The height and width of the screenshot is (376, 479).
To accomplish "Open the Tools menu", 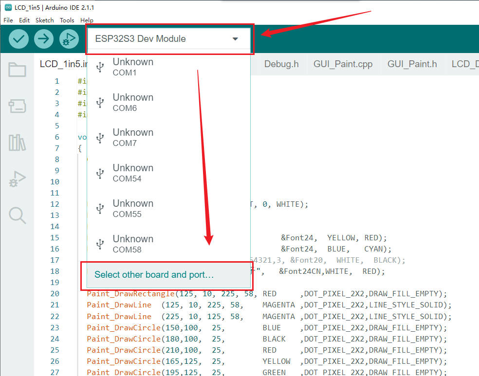I will 67,20.
